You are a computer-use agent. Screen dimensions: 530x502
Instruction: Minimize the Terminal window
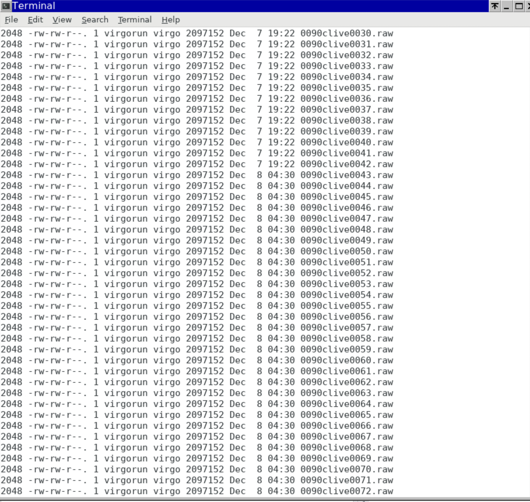pos(506,6)
